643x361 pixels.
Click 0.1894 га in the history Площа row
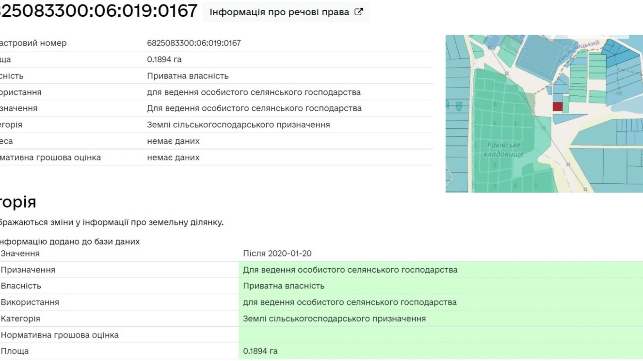point(260,351)
